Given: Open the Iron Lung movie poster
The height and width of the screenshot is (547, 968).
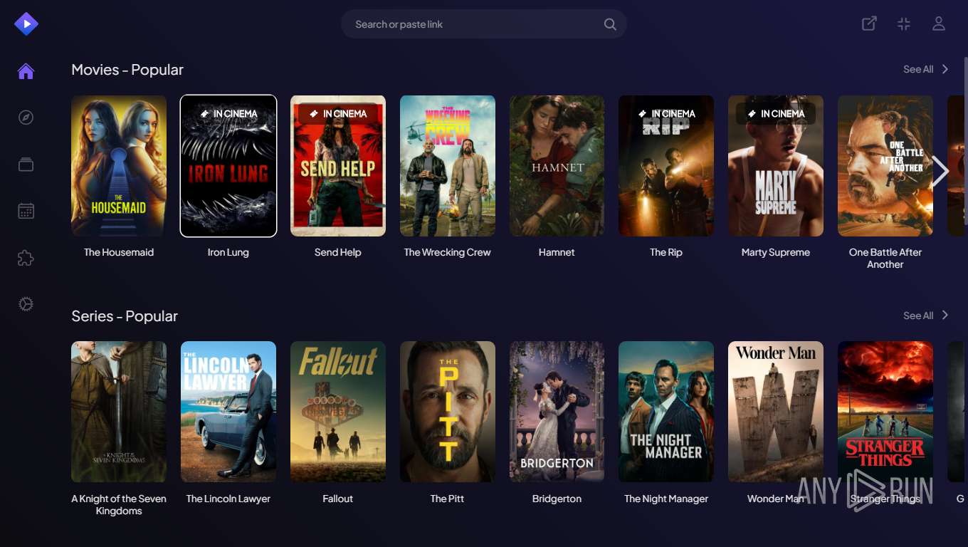Looking at the screenshot, I should pyautogui.click(x=228, y=166).
